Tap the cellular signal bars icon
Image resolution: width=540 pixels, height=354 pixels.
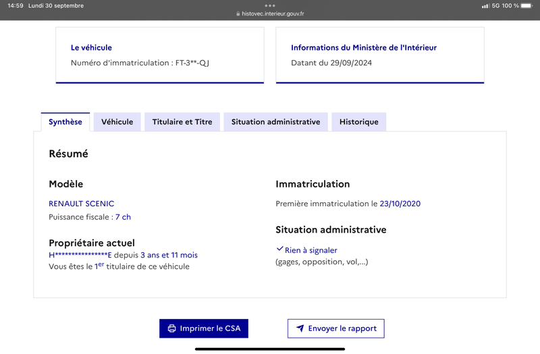[x=485, y=6]
